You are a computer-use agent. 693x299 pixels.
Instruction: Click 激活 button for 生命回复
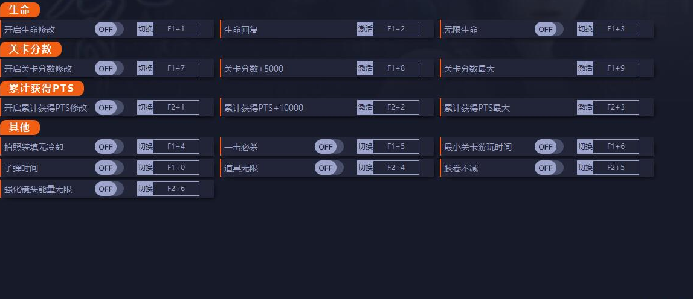[365, 29]
